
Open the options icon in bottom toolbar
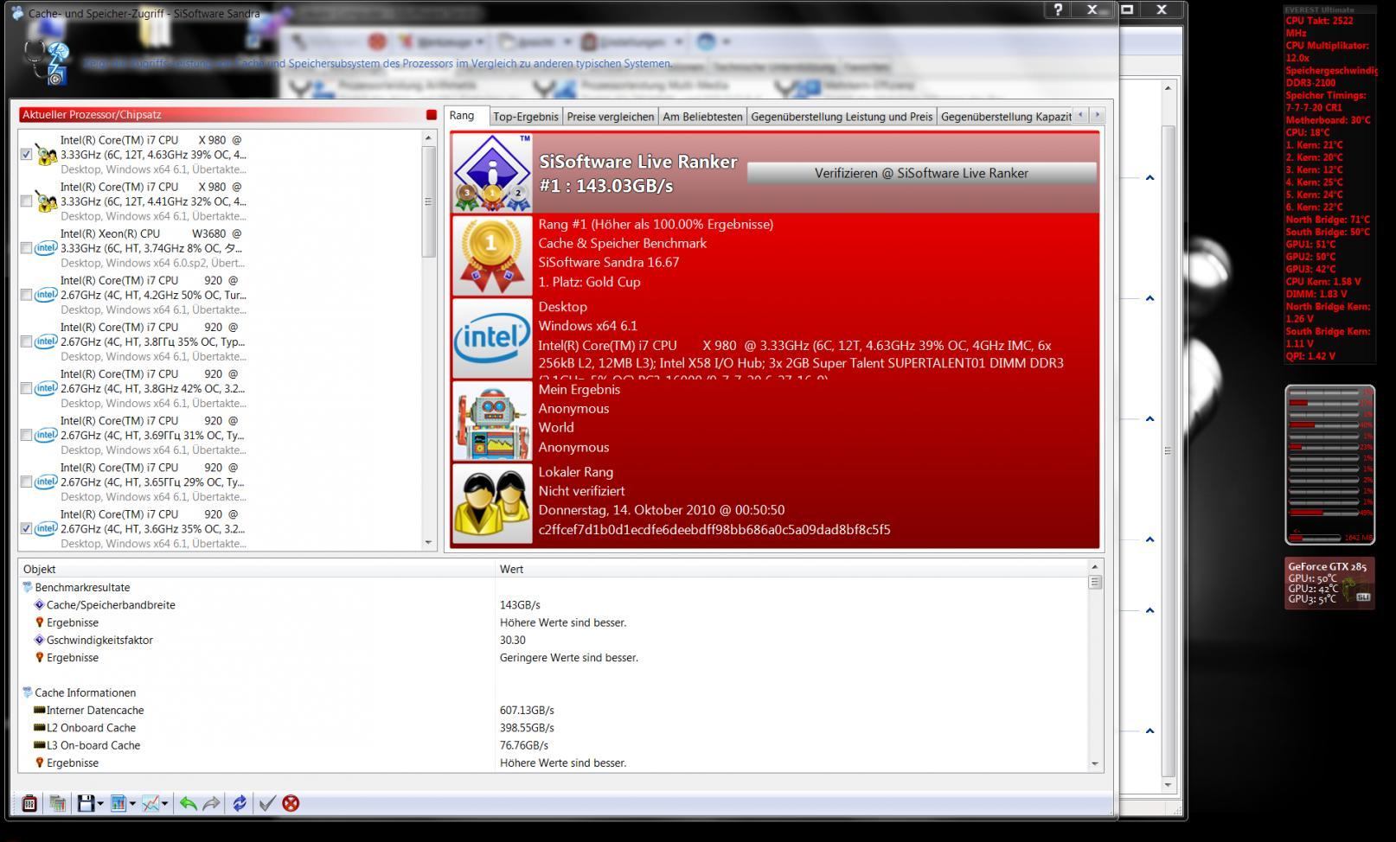[x=29, y=803]
